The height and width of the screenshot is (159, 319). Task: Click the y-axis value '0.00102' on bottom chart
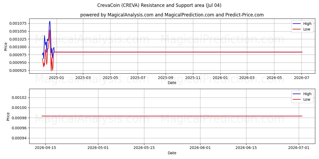click(19, 98)
